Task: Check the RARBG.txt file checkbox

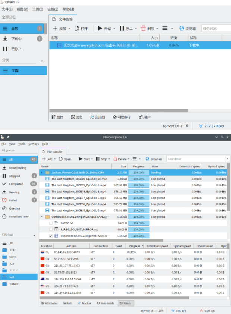Action: [x=51, y=223]
